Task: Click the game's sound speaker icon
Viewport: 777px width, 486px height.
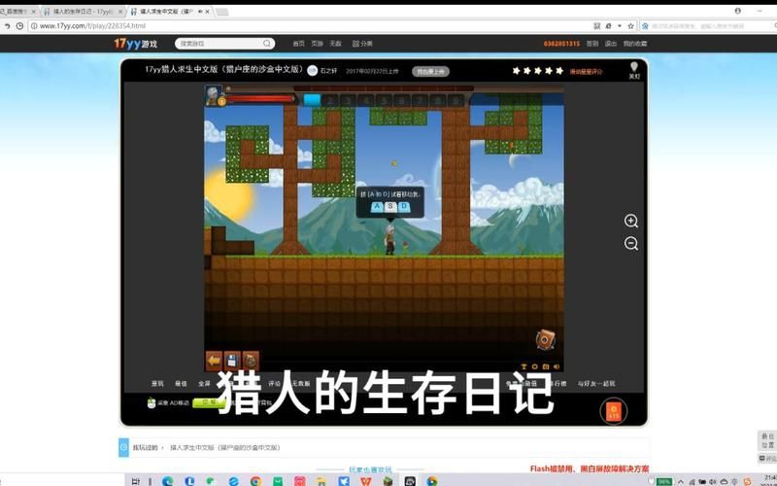Action: (556, 366)
